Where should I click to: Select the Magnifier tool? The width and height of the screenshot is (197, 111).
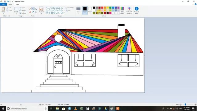coord(36,12)
